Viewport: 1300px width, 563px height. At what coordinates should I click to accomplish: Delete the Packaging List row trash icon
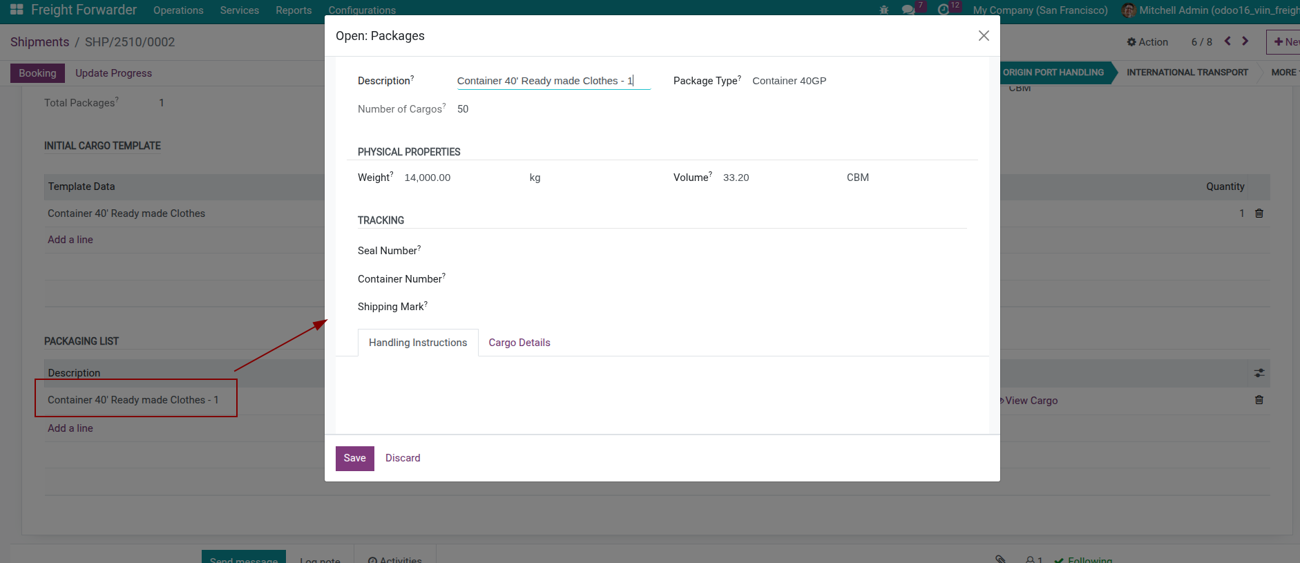pyautogui.click(x=1259, y=400)
